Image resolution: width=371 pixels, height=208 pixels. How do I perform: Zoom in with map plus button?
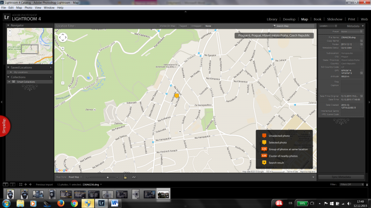tap(63, 49)
